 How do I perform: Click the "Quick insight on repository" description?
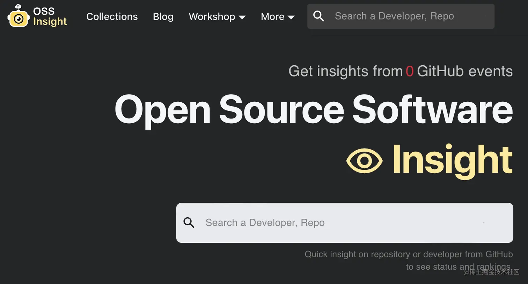pyautogui.click(x=408, y=254)
